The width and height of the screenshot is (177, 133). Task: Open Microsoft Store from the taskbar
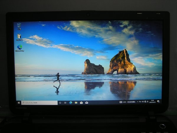tap(81, 103)
